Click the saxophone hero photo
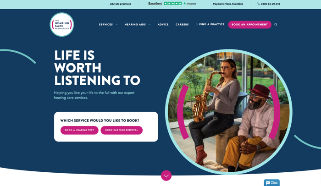 pyautogui.click(x=229, y=111)
